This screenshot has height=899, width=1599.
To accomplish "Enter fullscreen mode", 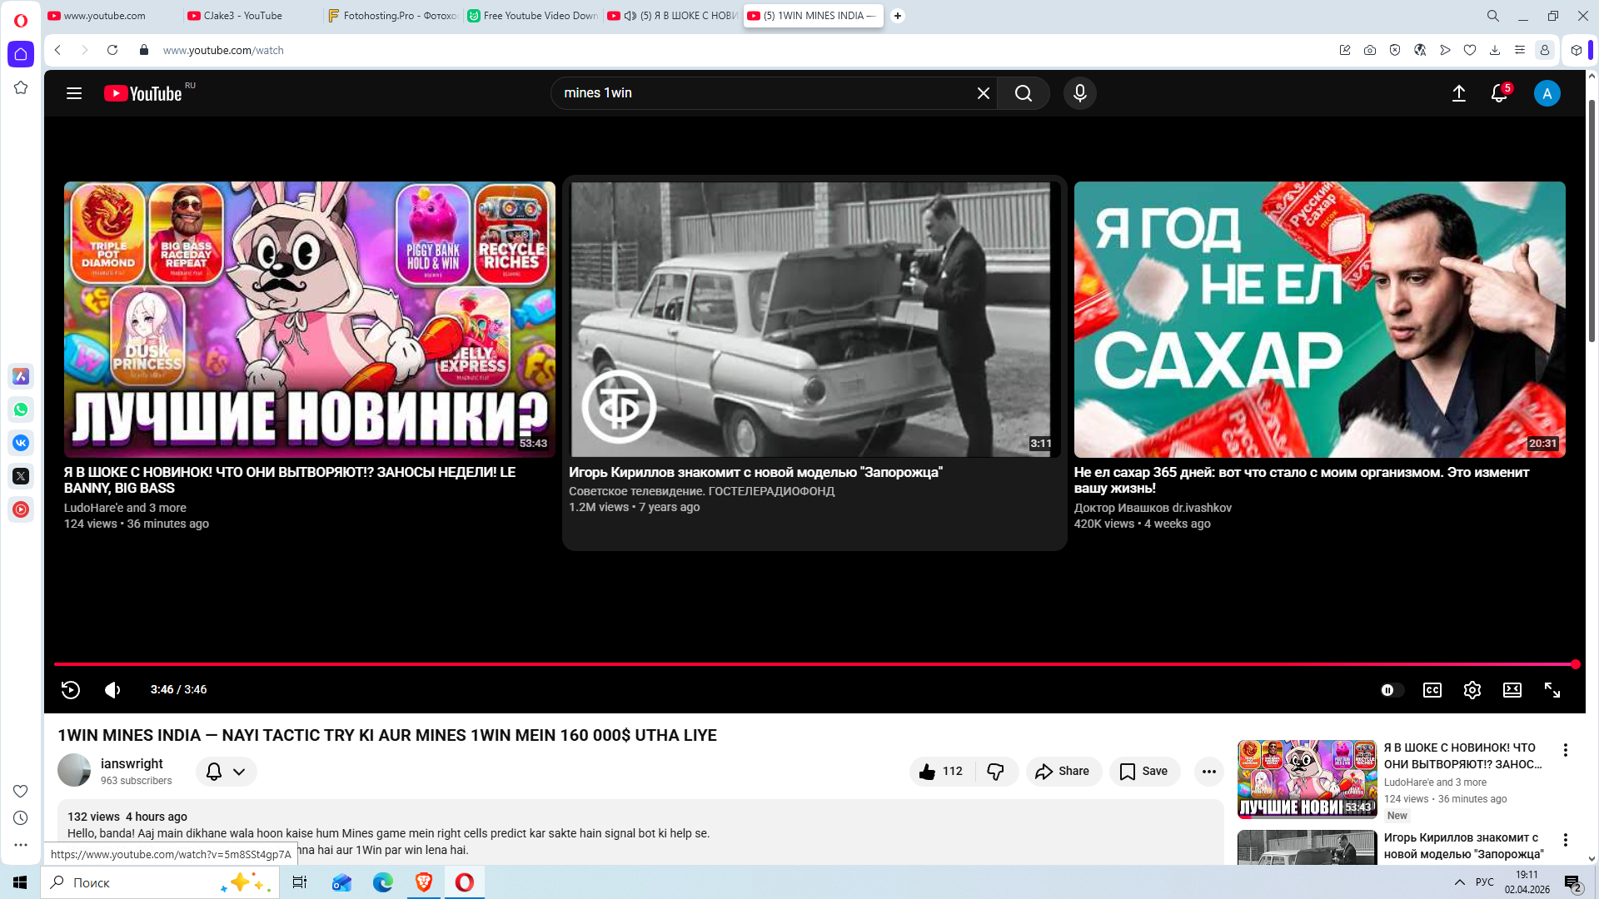I will coord(1552,690).
